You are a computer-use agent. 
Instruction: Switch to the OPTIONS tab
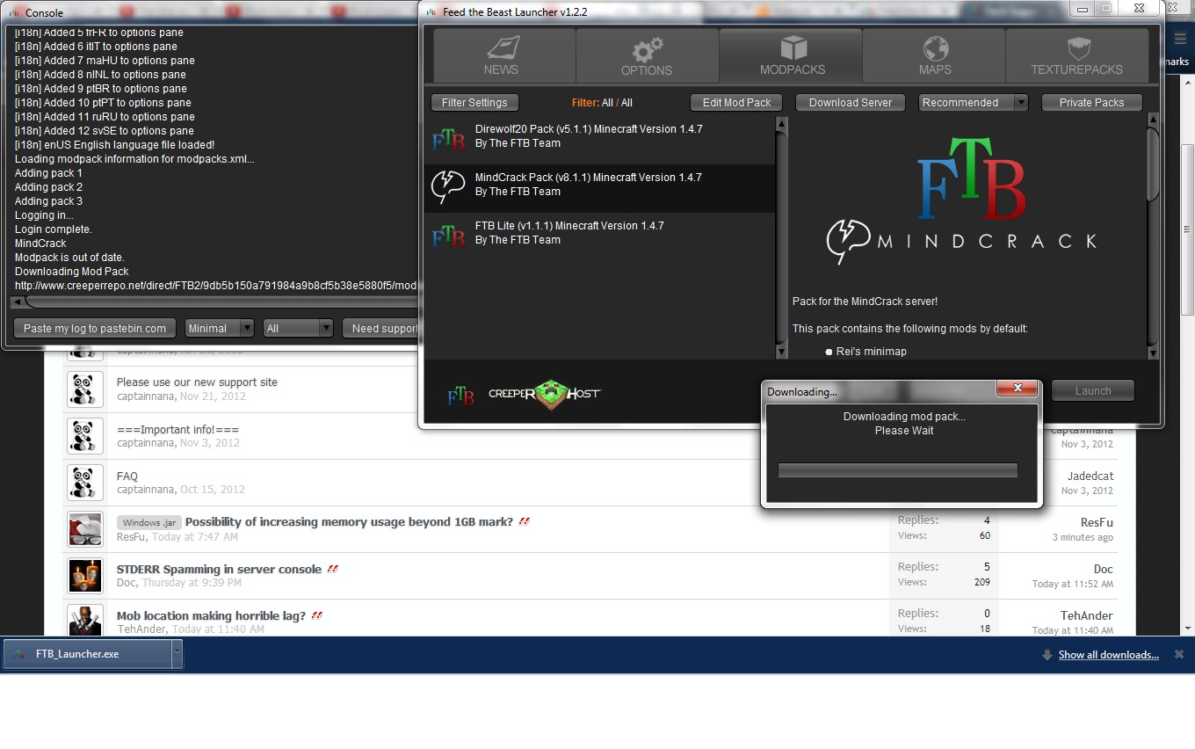point(648,55)
